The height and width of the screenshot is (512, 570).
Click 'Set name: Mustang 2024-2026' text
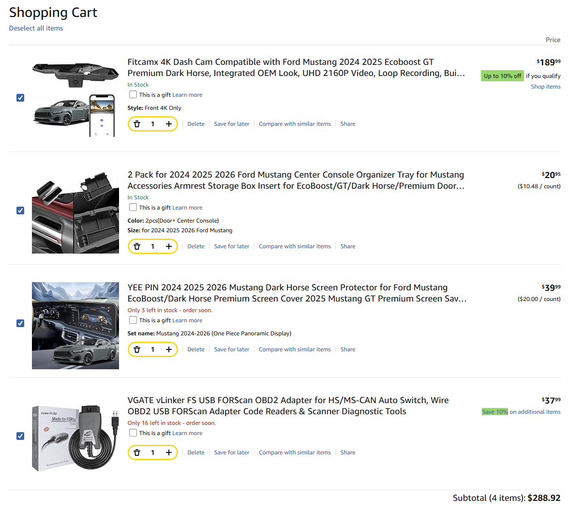click(210, 333)
